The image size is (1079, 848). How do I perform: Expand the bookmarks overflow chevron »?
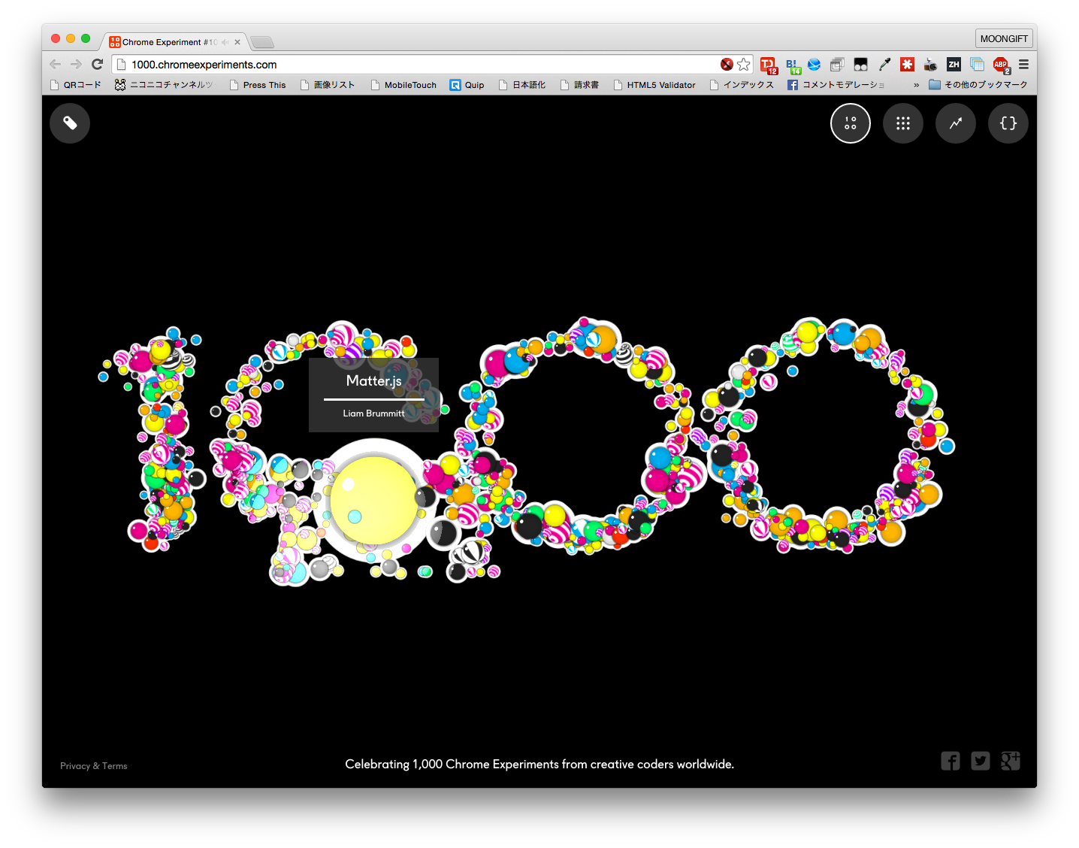point(915,85)
